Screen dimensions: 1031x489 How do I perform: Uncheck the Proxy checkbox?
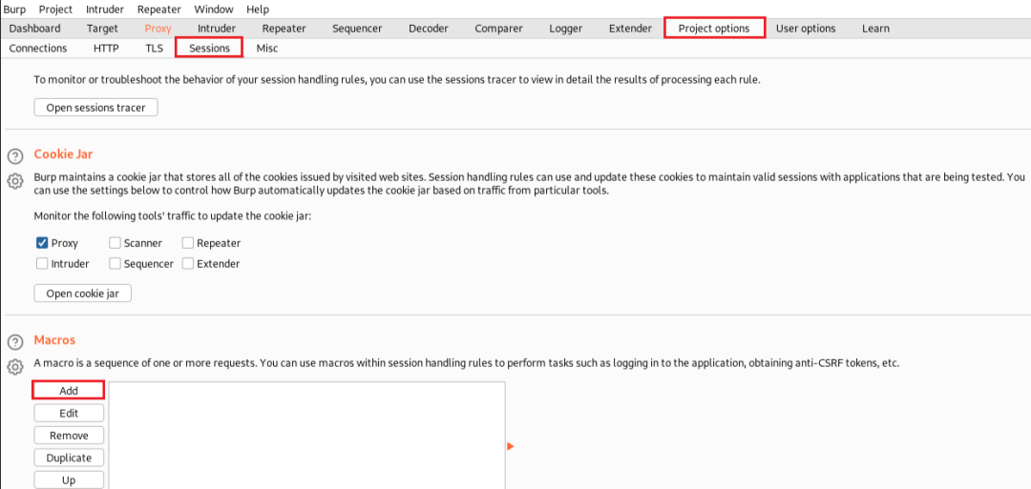coord(42,243)
